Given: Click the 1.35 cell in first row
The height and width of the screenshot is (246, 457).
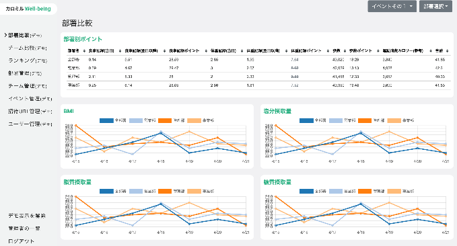Looking at the screenshot, I should 250,60.
